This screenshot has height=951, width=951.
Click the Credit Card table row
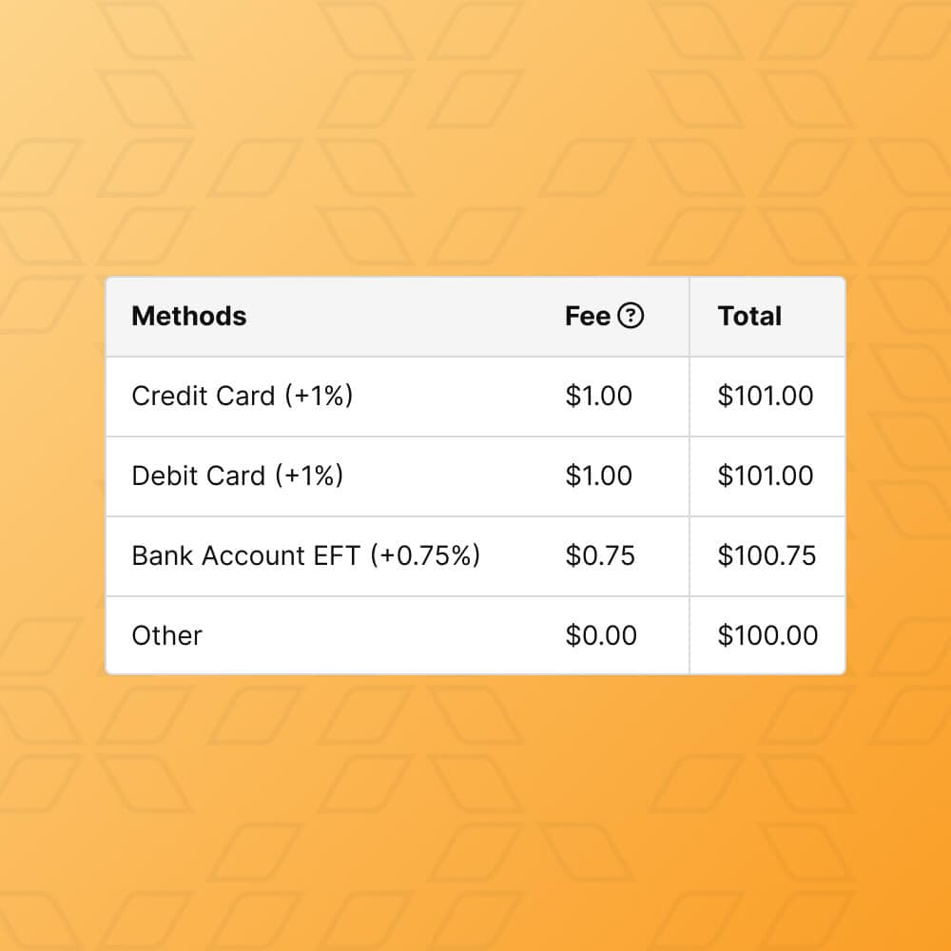tap(475, 396)
